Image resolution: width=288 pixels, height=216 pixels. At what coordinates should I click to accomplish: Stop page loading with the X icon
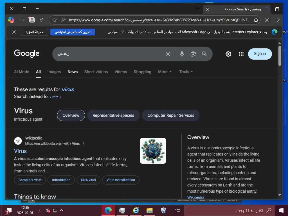(x=267, y=20)
